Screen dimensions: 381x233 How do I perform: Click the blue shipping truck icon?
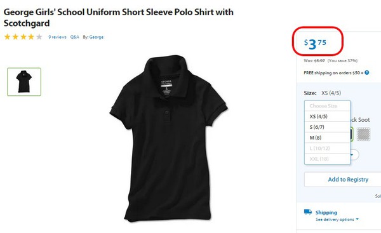coord(308,212)
